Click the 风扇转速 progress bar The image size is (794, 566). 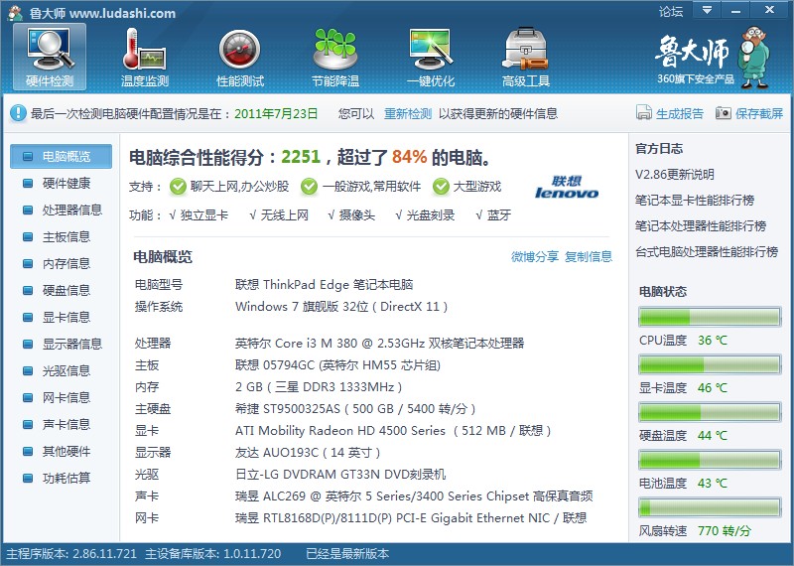(710, 507)
